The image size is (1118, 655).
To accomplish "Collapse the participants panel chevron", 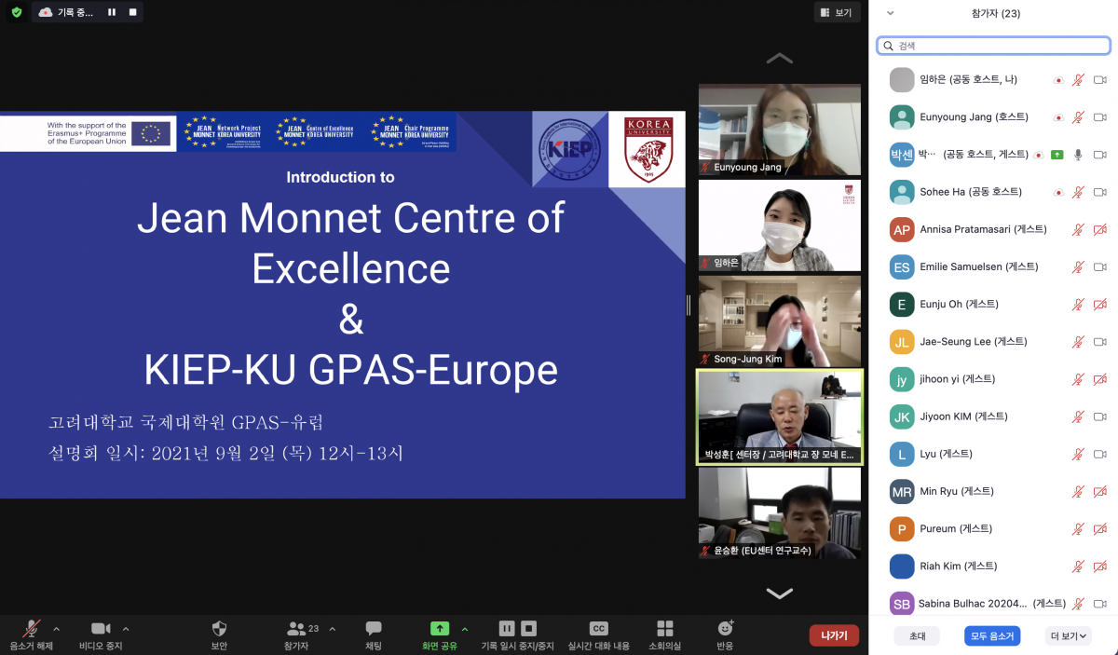I will click(890, 13).
